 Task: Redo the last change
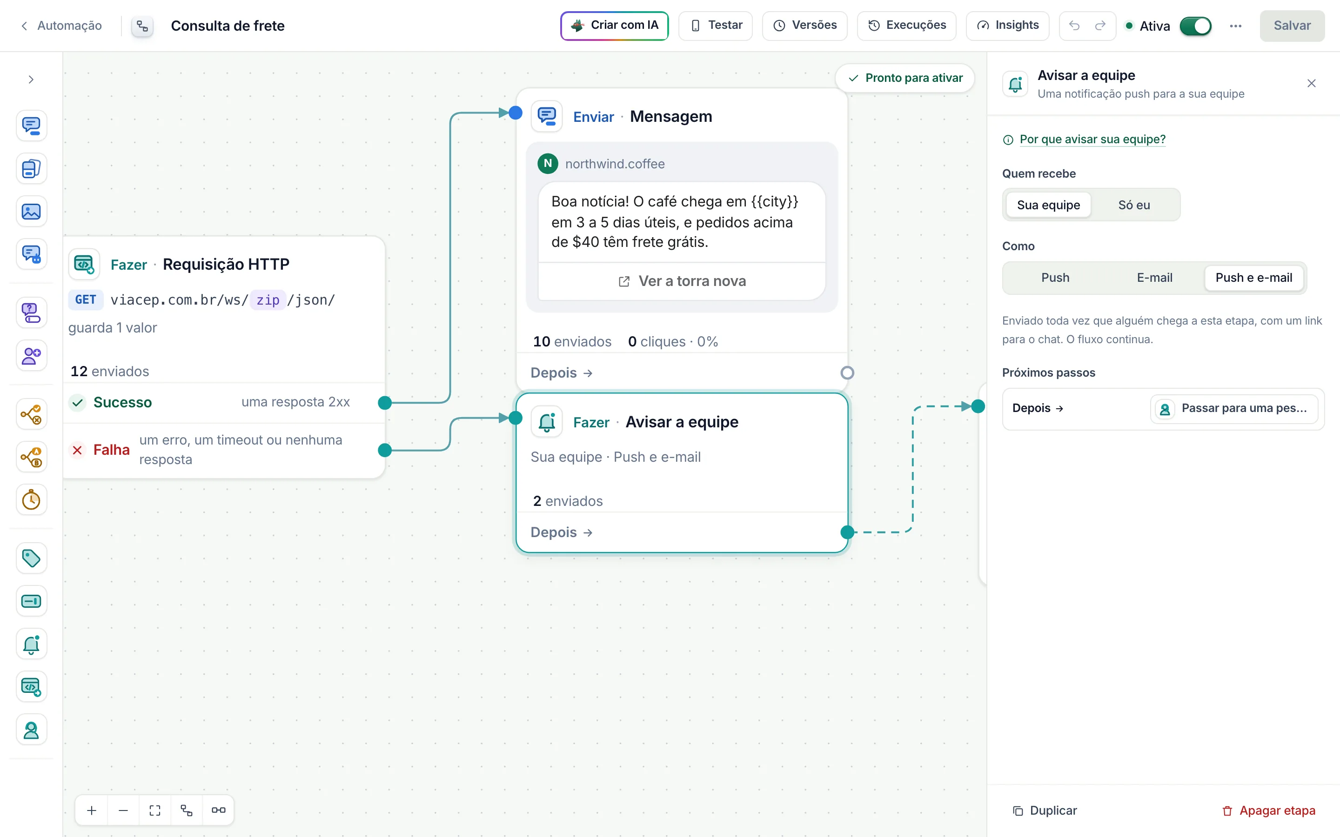1100,26
